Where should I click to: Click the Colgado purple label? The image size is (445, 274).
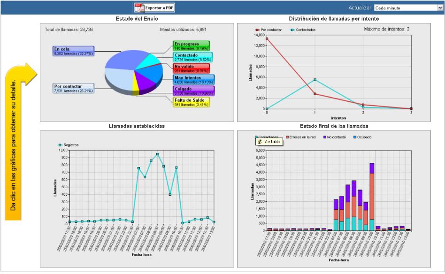tap(193, 91)
